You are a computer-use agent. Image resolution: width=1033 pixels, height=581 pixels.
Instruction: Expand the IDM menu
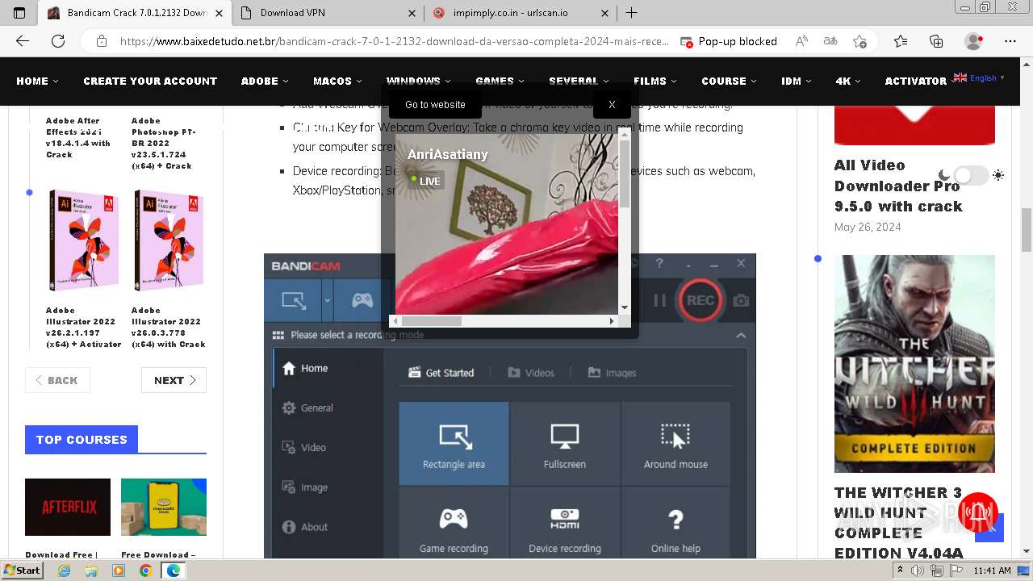pos(796,81)
